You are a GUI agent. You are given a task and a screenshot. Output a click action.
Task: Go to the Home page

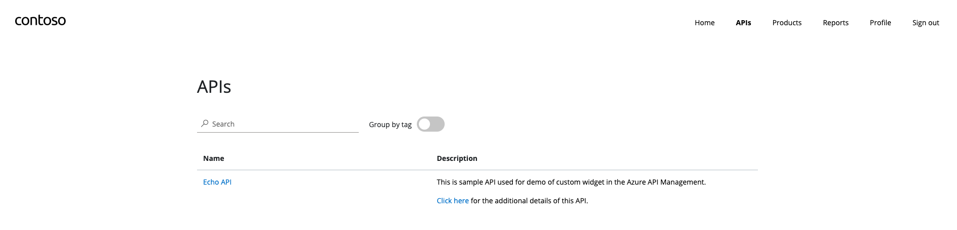coord(704,23)
